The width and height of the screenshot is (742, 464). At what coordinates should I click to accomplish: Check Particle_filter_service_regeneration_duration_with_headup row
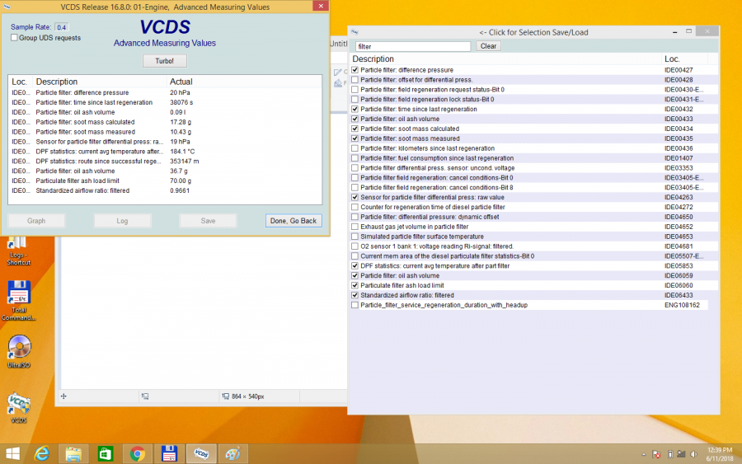(355, 305)
